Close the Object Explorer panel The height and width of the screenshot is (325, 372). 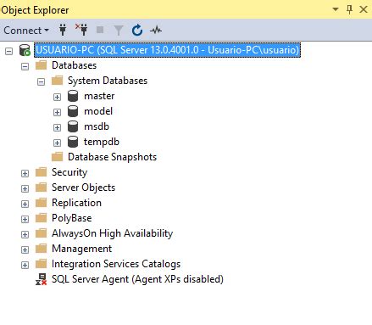tap(364, 9)
